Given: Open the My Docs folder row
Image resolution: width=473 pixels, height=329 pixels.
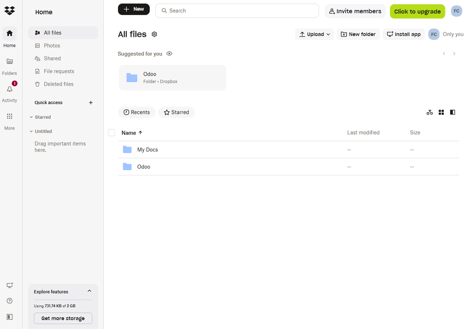Looking at the screenshot, I should [289, 149].
